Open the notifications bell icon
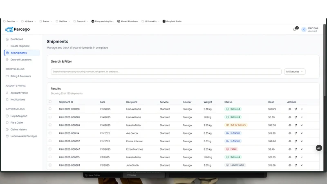Image resolution: width=327 pixels, height=184 pixels. coord(295,29)
